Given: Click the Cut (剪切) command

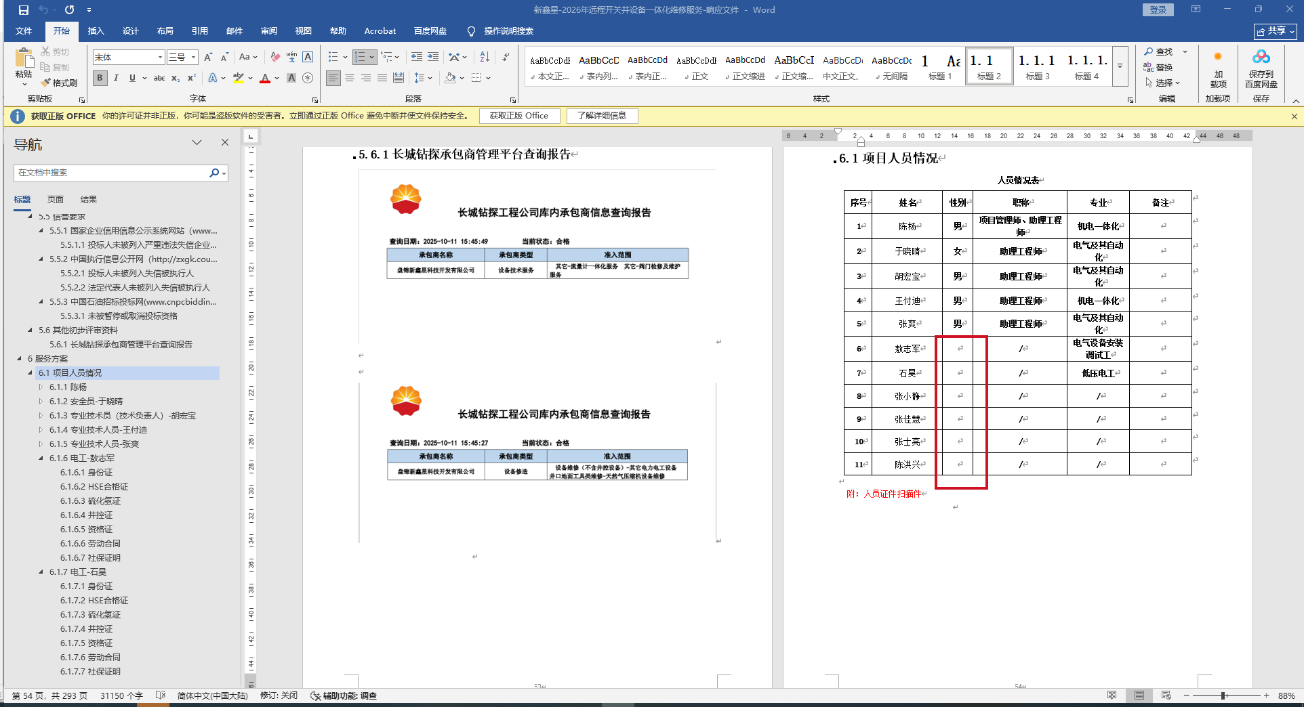Looking at the screenshot, I should coord(55,51).
